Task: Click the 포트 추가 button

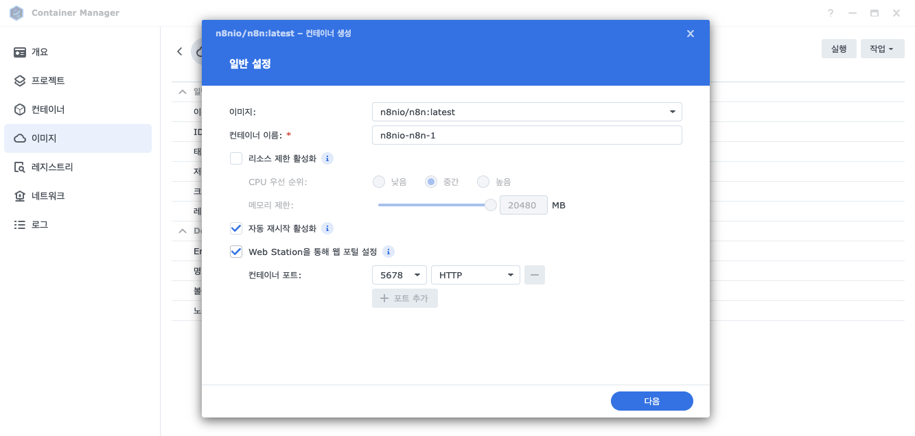Action: pyautogui.click(x=405, y=298)
